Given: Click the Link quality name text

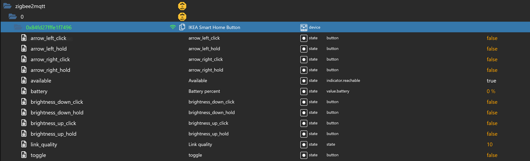Looking at the screenshot, I should pos(200,144).
